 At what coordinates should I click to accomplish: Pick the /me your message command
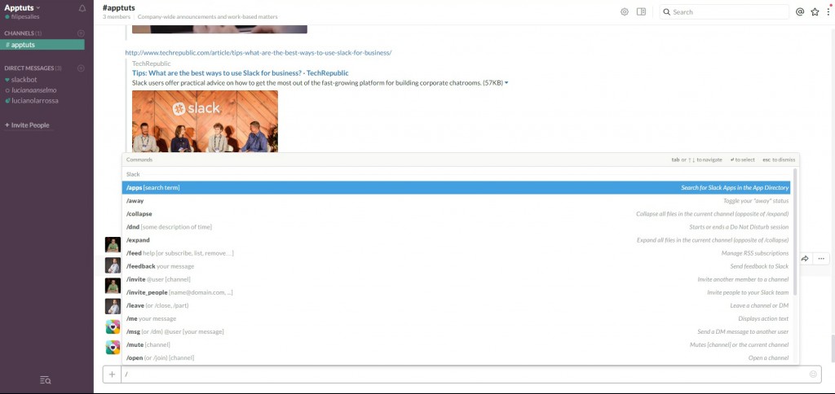tap(456, 318)
